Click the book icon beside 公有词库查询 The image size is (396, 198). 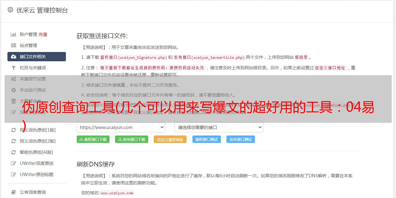(13, 192)
